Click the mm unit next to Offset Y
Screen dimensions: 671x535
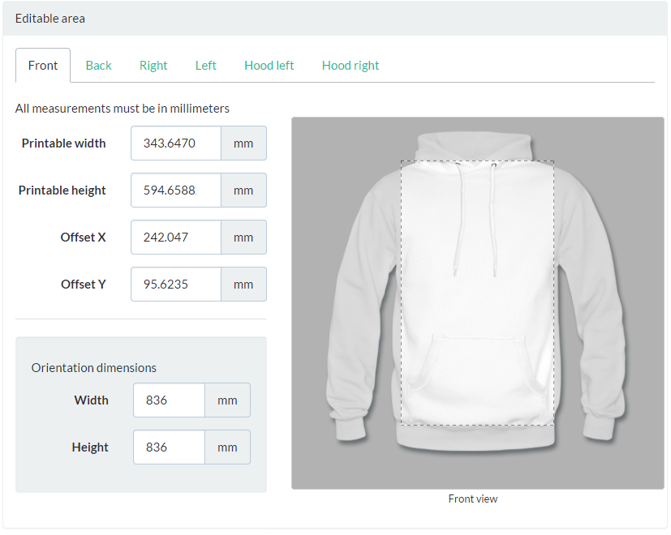tap(243, 285)
